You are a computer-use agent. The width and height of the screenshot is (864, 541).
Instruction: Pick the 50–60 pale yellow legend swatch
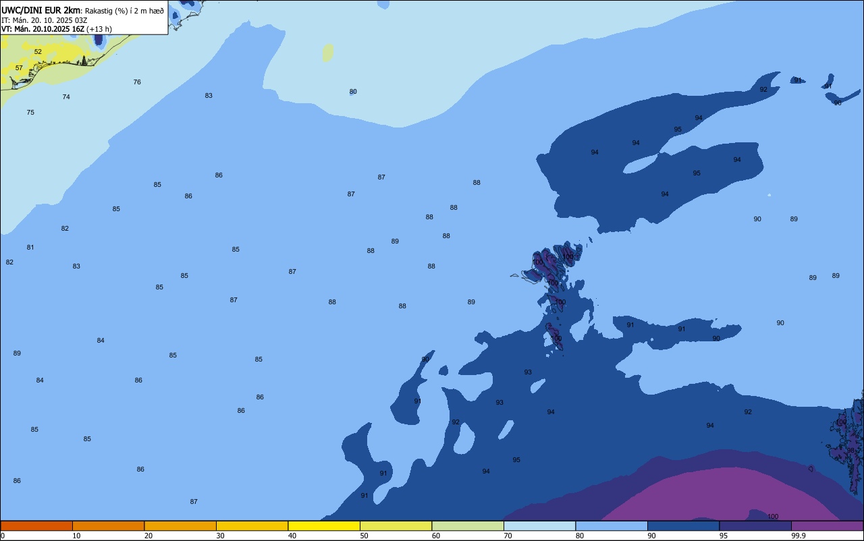396,525
